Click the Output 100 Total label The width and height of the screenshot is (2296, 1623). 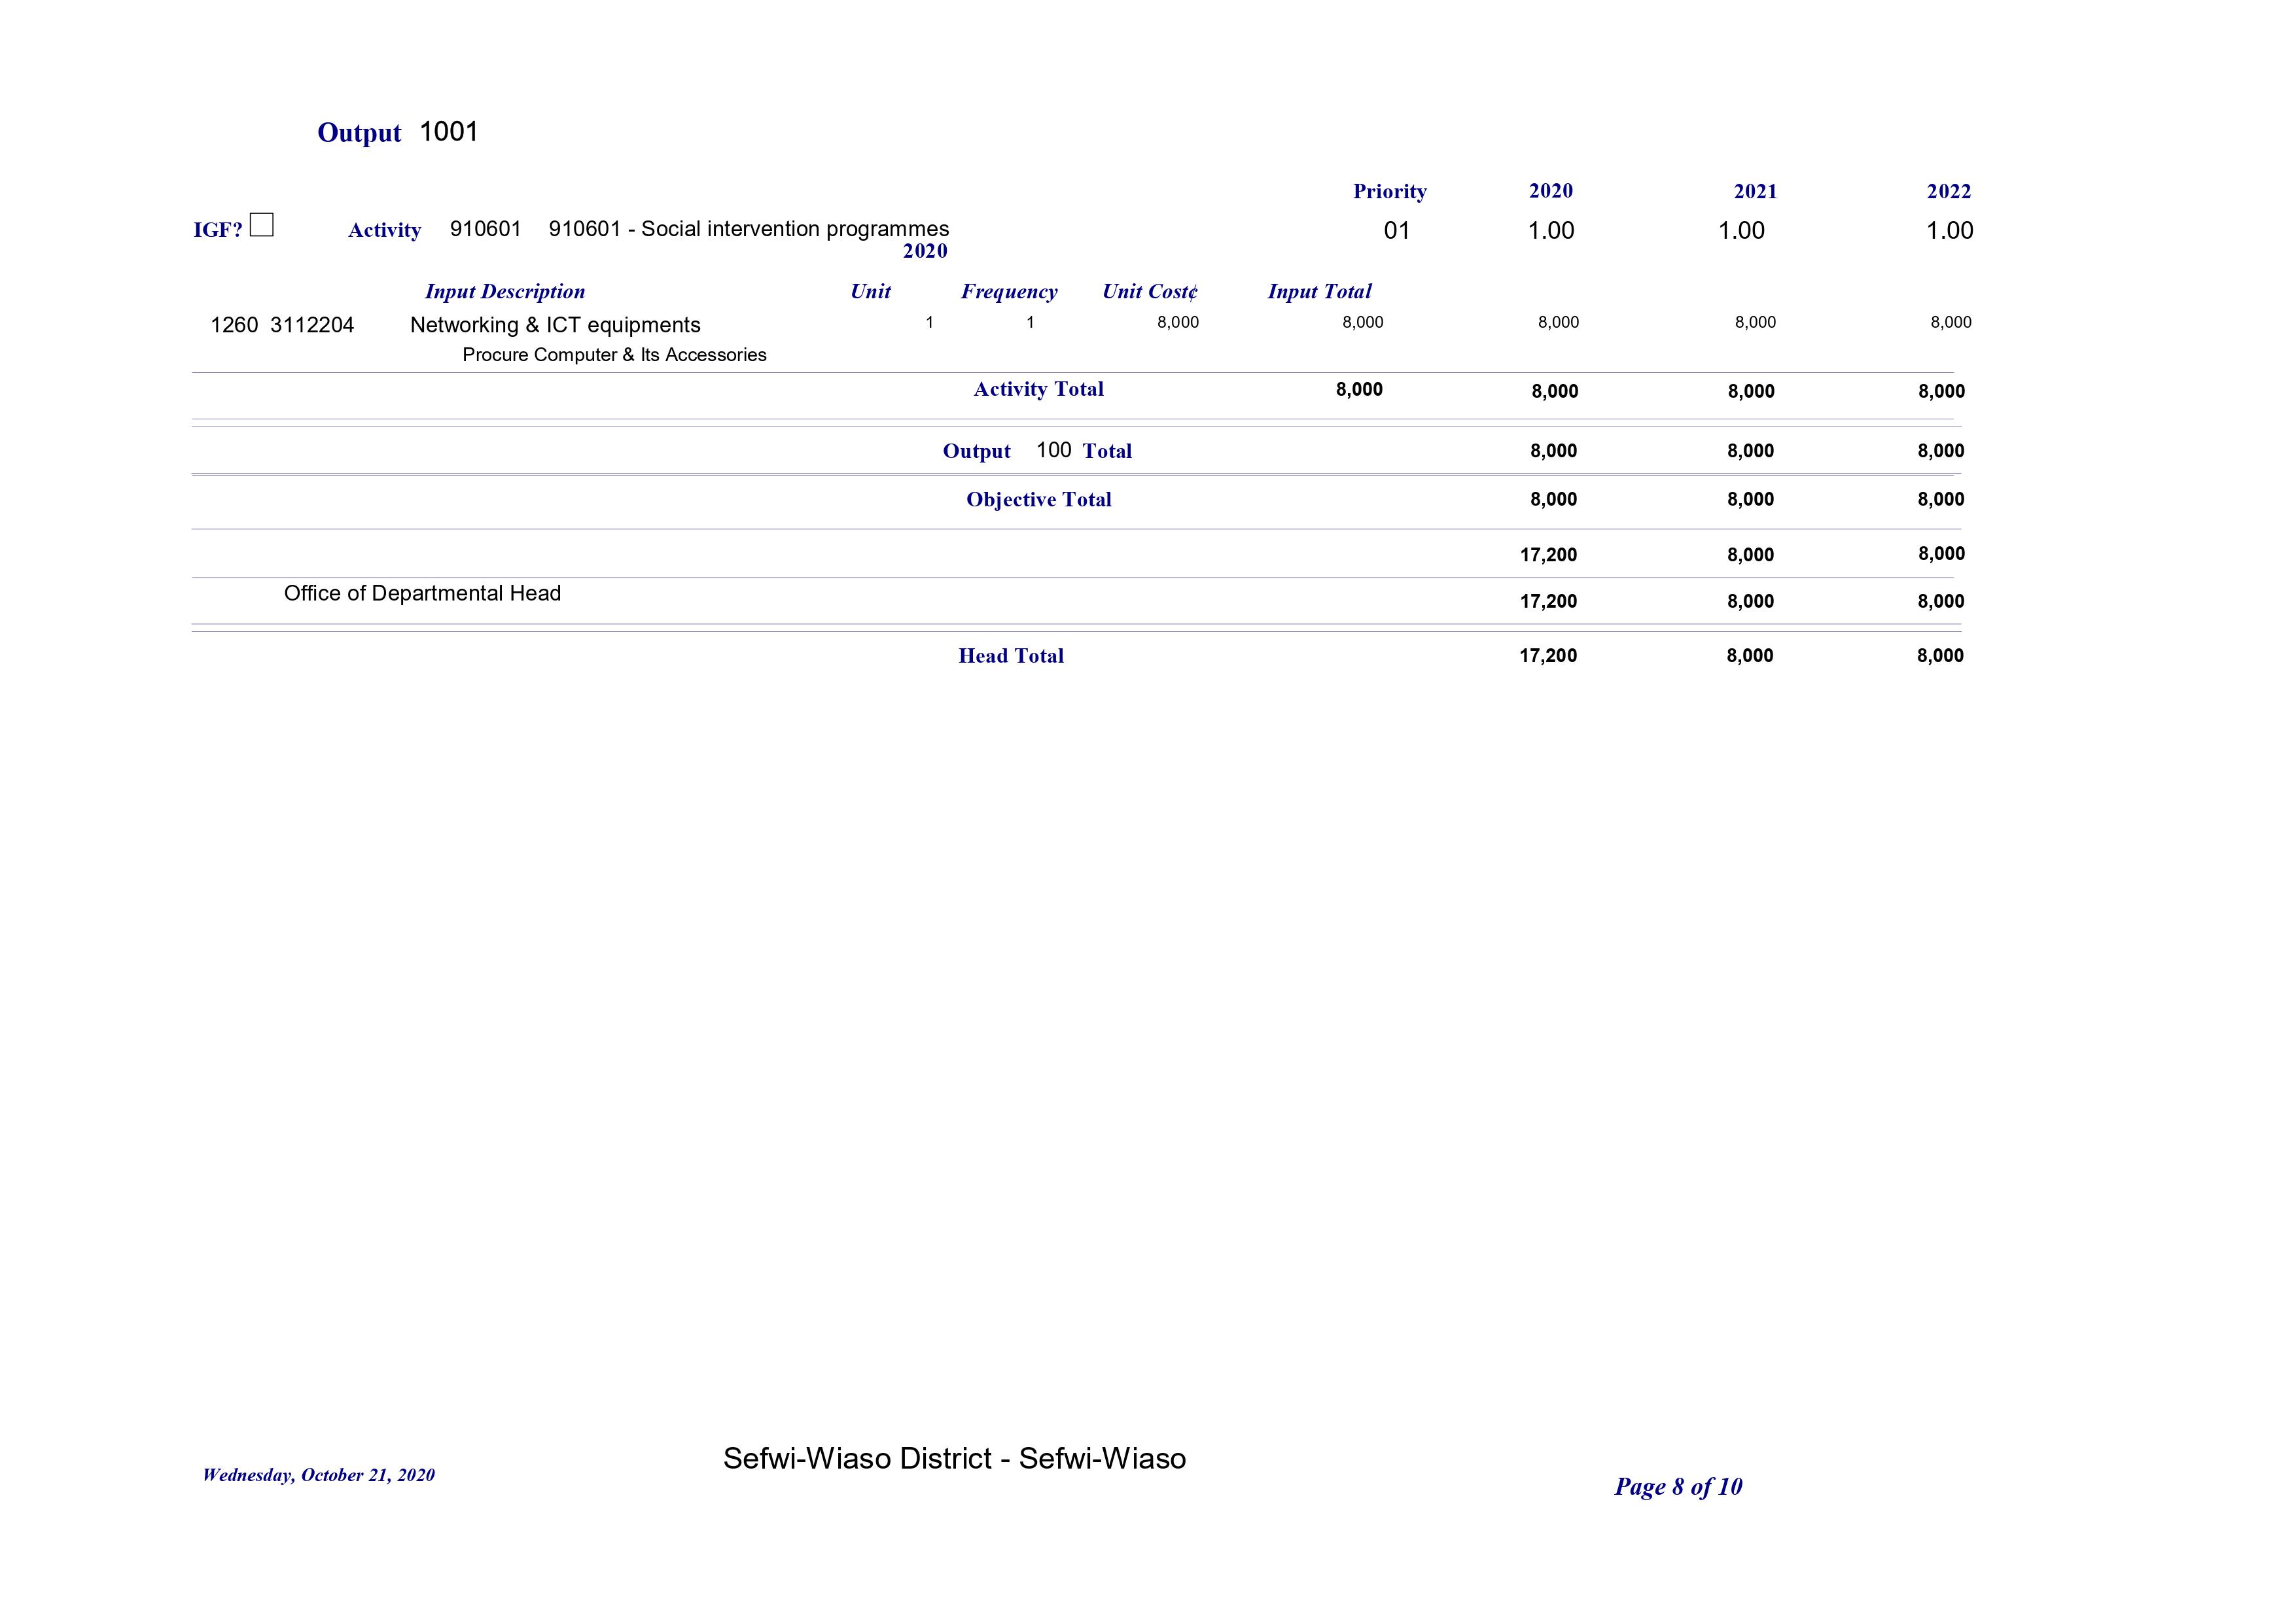click(1036, 451)
